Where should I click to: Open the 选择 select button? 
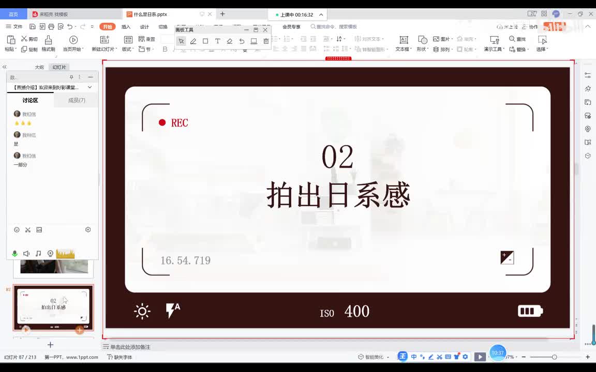(542, 43)
